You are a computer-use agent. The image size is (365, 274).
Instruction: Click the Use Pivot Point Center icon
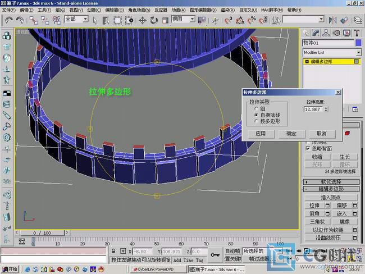pyautogui.click(x=202, y=20)
